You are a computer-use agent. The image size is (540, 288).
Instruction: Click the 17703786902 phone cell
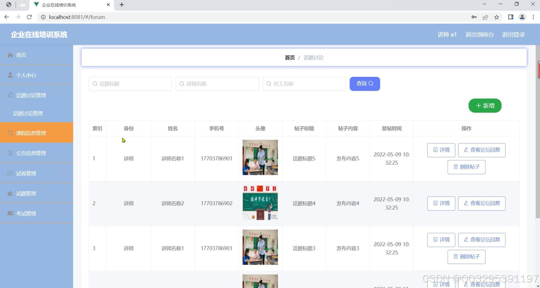216,203
